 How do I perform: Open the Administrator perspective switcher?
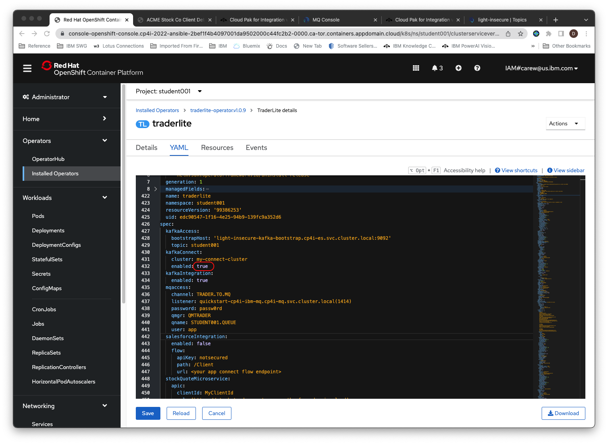click(x=65, y=97)
